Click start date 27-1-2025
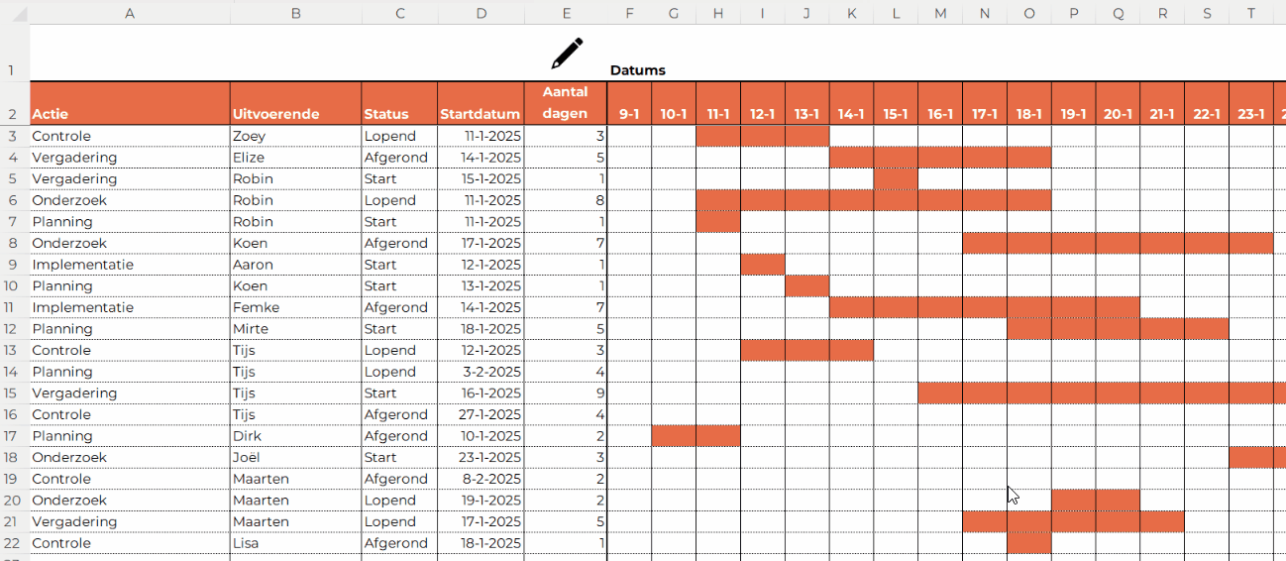The height and width of the screenshot is (561, 1286). [x=481, y=414]
